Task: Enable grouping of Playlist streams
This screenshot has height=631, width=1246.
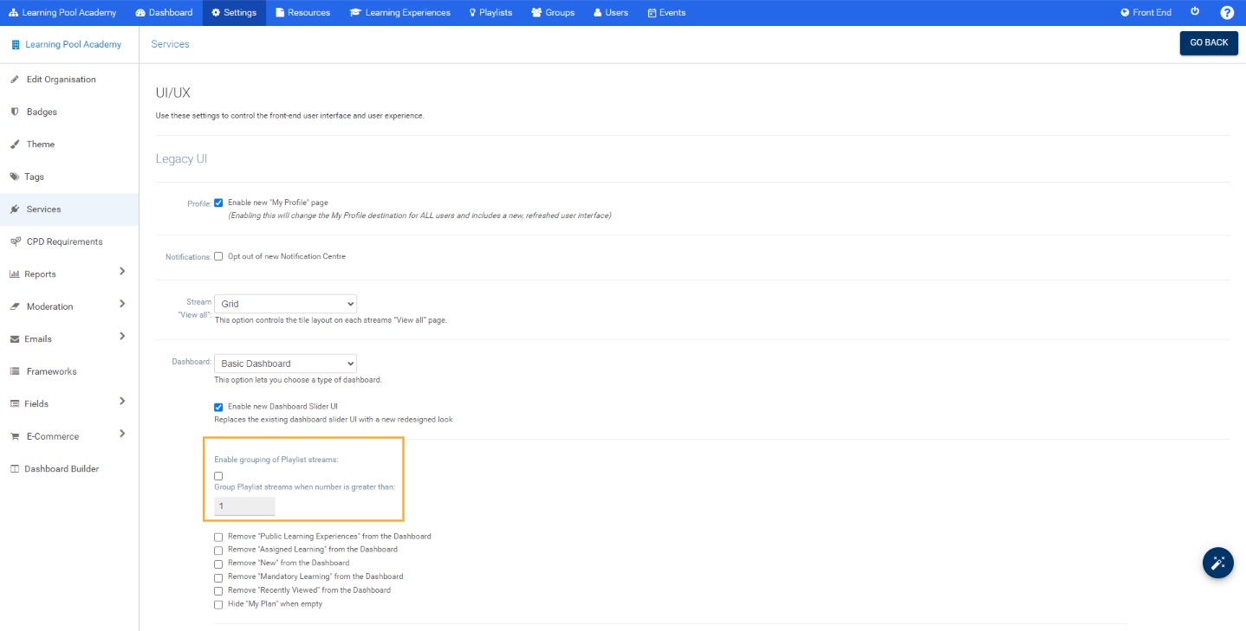Action: (x=218, y=475)
